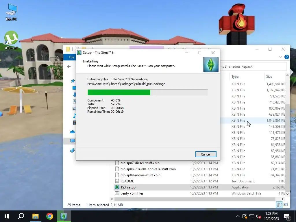296x222 pixels.
Task: Sort files by the Size column
Action: click(269, 76)
